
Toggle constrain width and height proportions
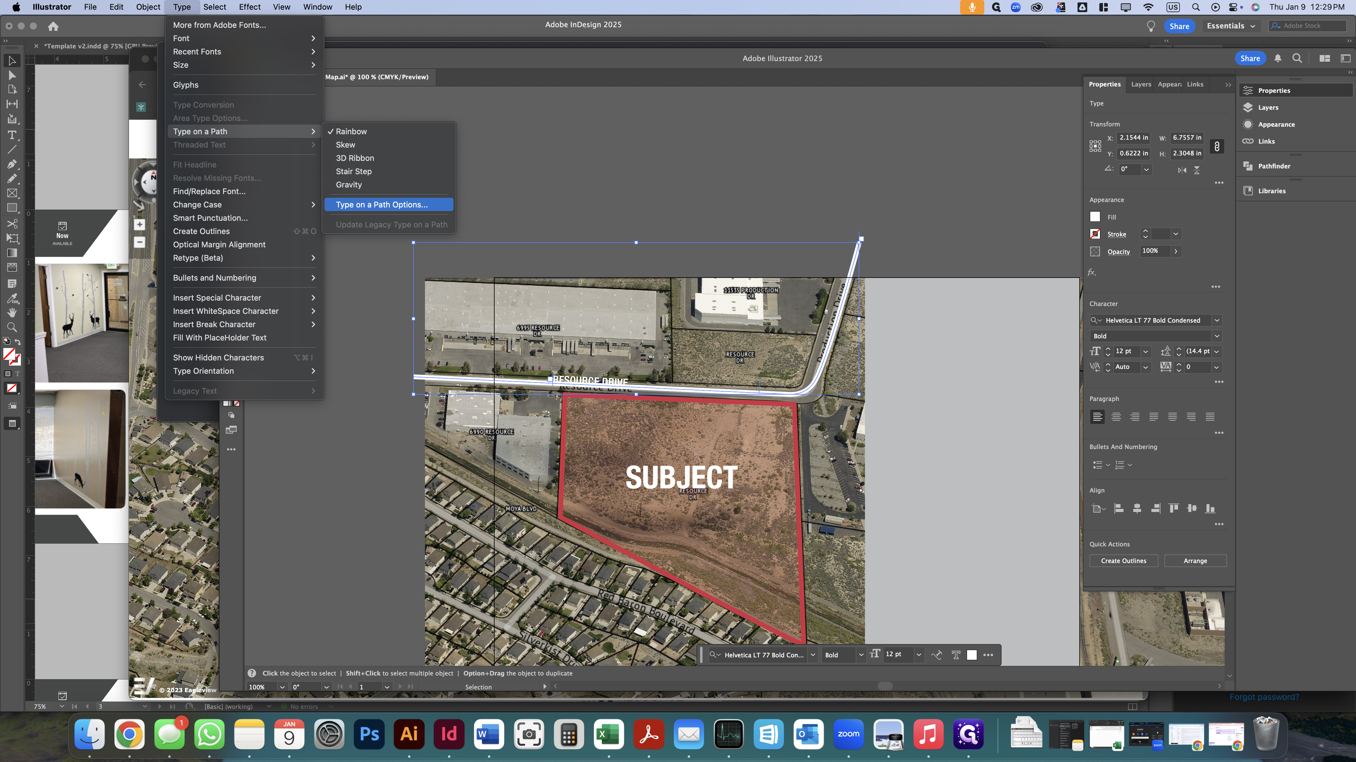coord(1216,146)
